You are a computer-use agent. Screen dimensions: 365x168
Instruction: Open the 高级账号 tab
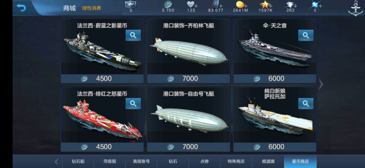pyautogui.click(x=141, y=162)
